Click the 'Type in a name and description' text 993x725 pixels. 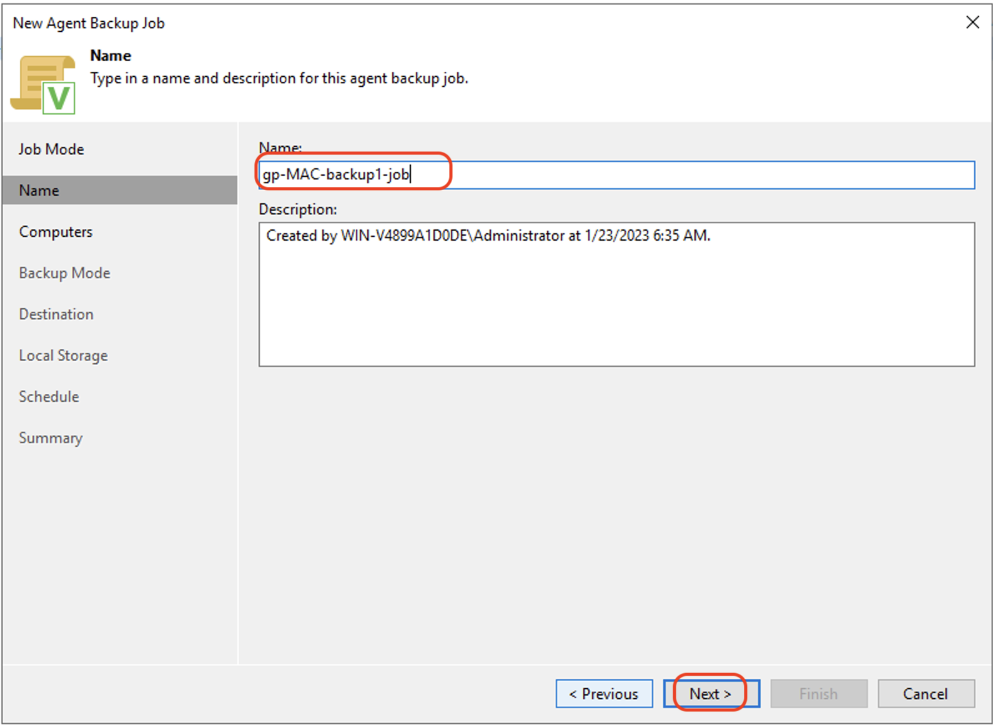click(279, 79)
